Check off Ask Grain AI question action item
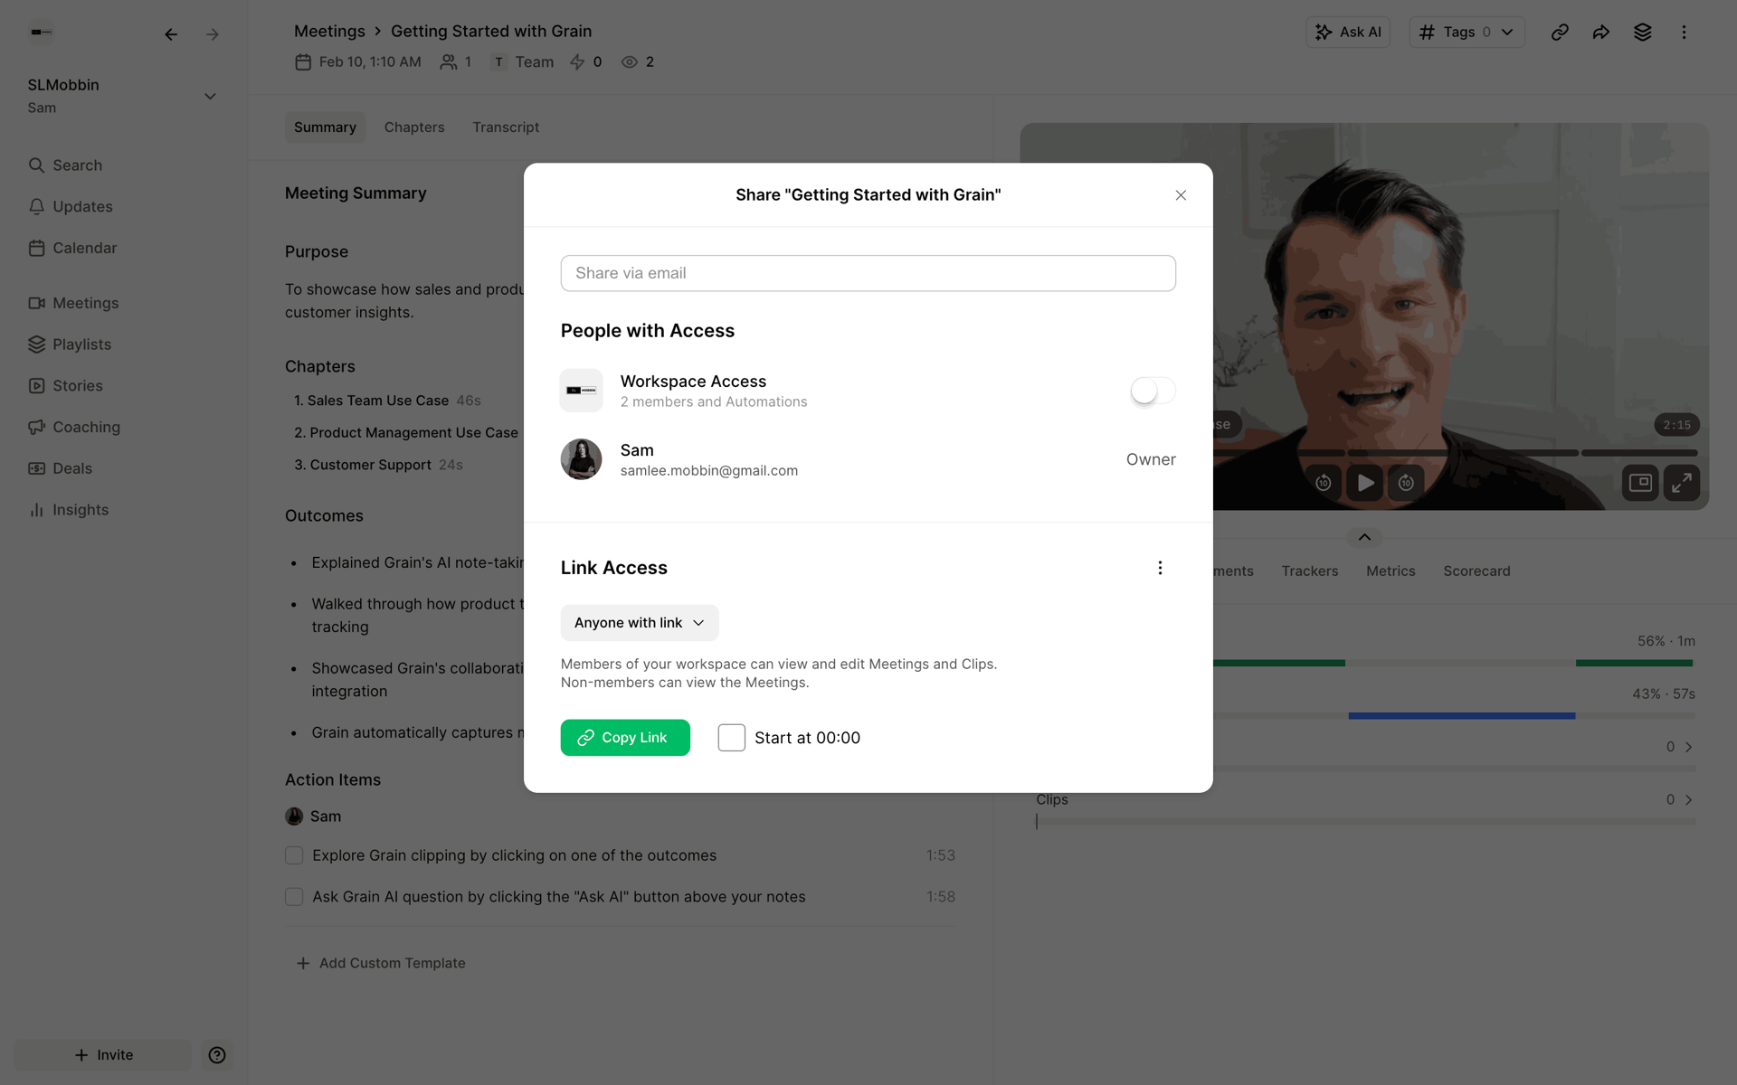 pos(294,897)
